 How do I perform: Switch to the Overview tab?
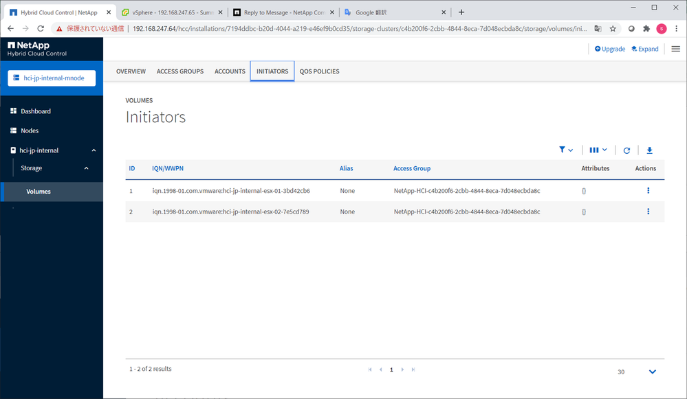[131, 71]
